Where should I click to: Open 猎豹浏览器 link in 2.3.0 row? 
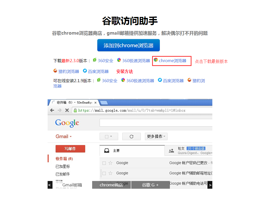[x=68, y=71]
